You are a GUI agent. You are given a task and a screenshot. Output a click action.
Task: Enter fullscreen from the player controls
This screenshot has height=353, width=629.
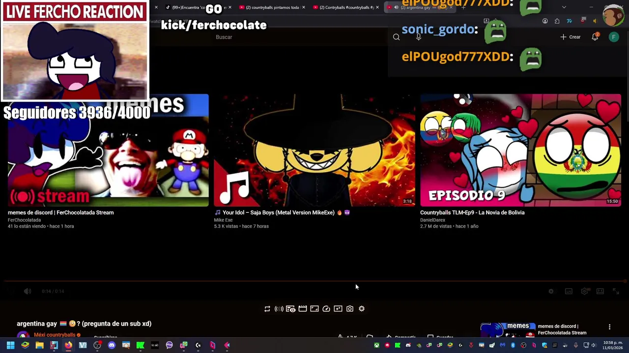point(616,291)
